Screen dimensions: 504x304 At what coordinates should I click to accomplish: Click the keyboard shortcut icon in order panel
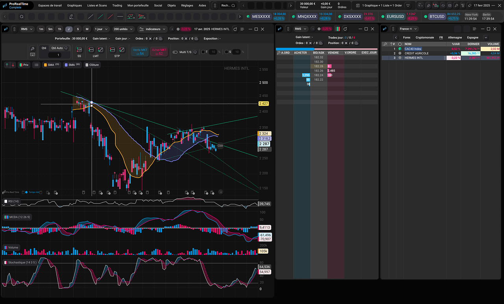33,55
